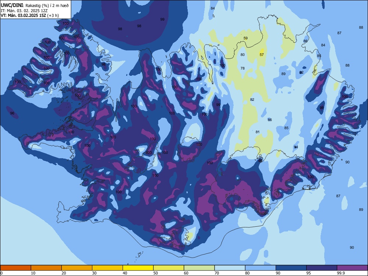Click the legend tick label 99.9

coord(341,273)
